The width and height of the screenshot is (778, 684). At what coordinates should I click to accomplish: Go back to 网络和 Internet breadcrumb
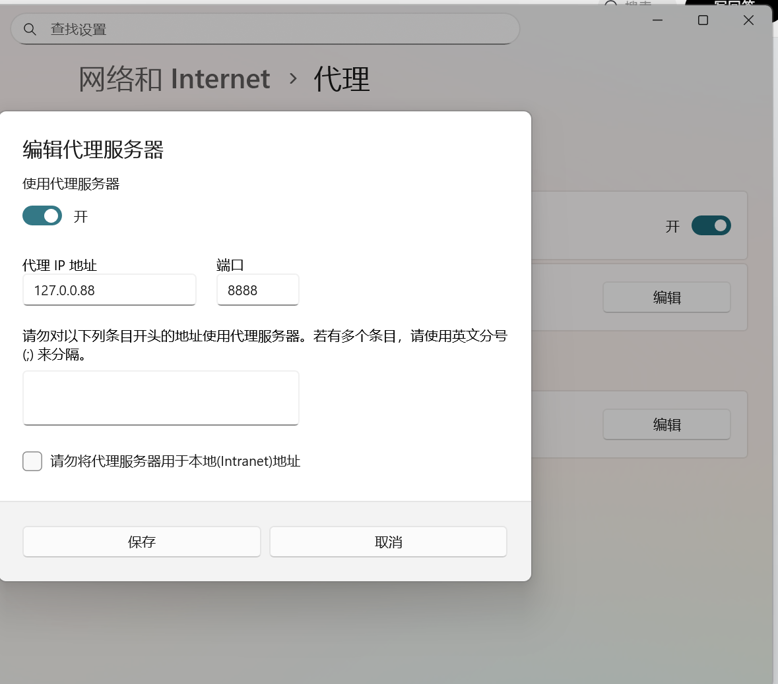pos(174,79)
